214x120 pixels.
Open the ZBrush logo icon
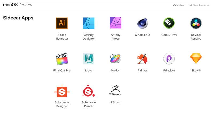[x=115, y=90]
